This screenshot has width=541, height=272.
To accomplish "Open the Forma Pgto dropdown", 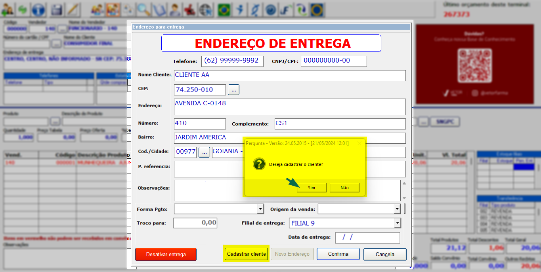I will point(260,209).
